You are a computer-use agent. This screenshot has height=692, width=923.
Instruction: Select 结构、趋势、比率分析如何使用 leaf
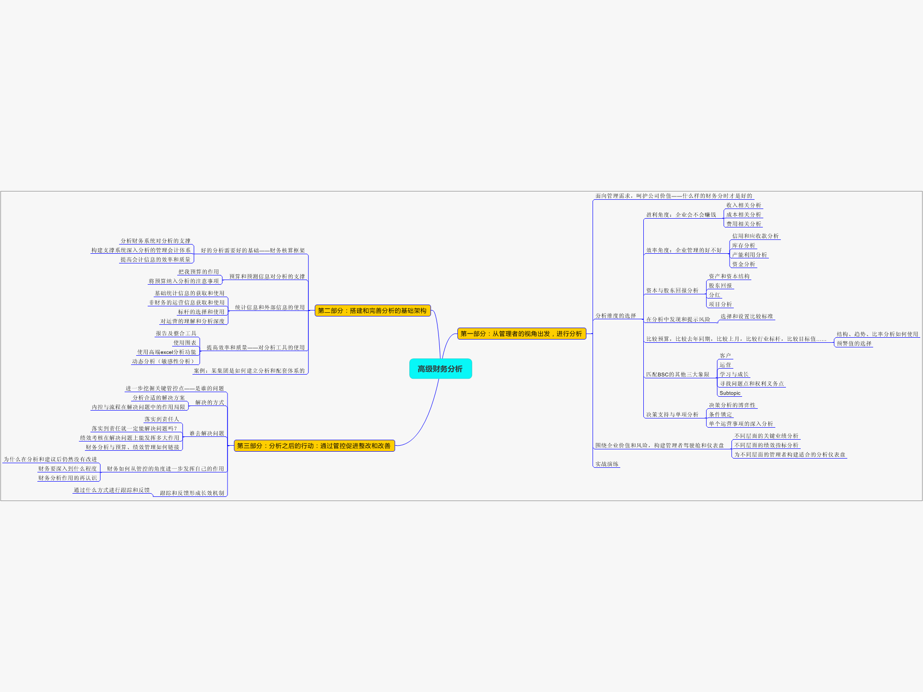pos(877,334)
